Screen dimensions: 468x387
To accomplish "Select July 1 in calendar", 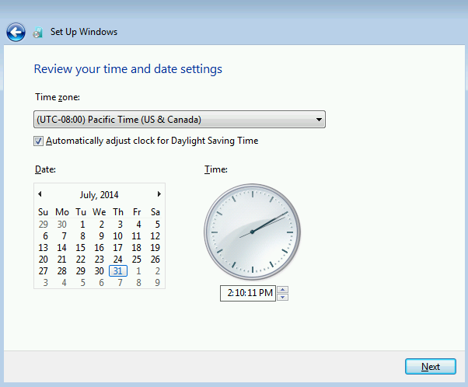I will coord(82,224).
